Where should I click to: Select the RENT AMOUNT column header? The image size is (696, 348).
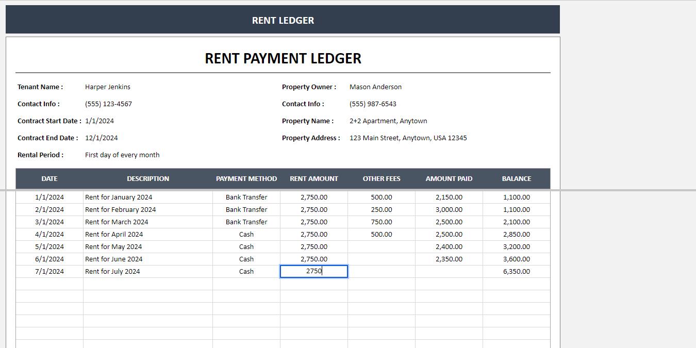pos(314,178)
